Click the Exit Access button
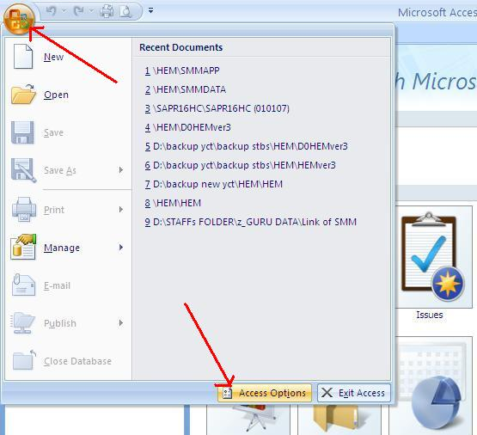This screenshot has width=477, height=435. tap(354, 393)
